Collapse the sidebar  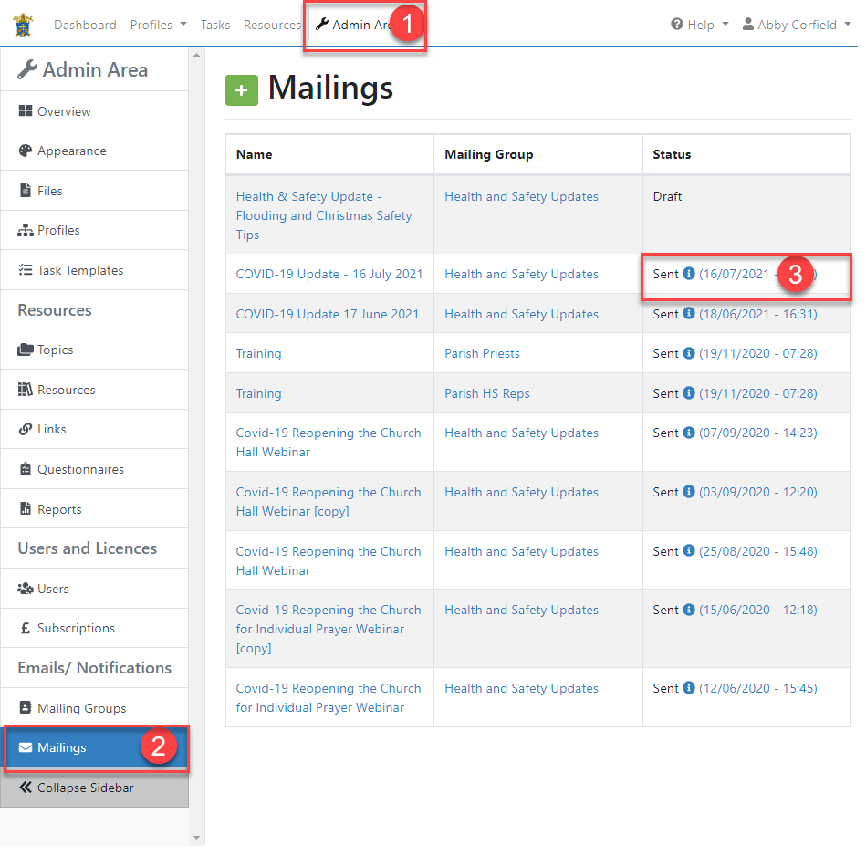click(85, 788)
